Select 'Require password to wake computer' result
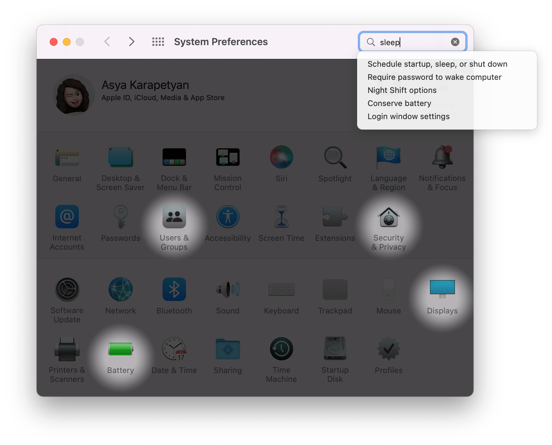 tap(434, 77)
